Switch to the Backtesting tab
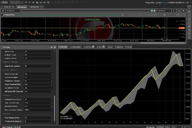The image size is (192, 128). 22,7
